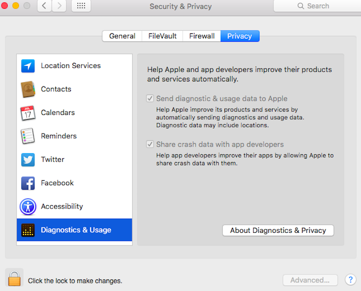Select the Calendars icon in the sidebar
The width and height of the screenshot is (361, 291).
[28, 113]
